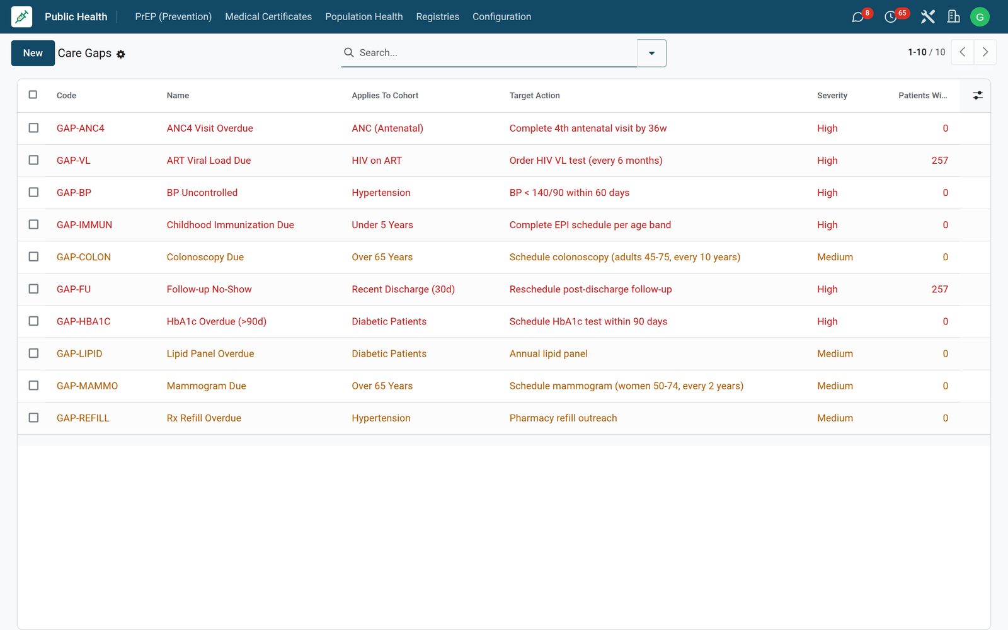Check the GAP-ANC4 row checkbox
Viewport: 1008px width, 630px height.
point(33,128)
